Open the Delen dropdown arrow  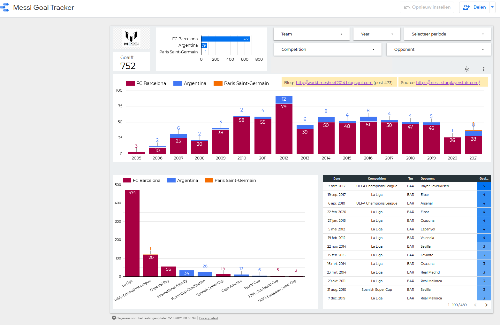(491, 7)
